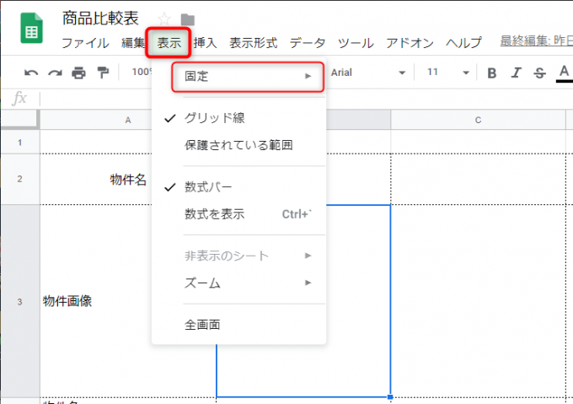Open the 挿入 menu

click(x=206, y=43)
